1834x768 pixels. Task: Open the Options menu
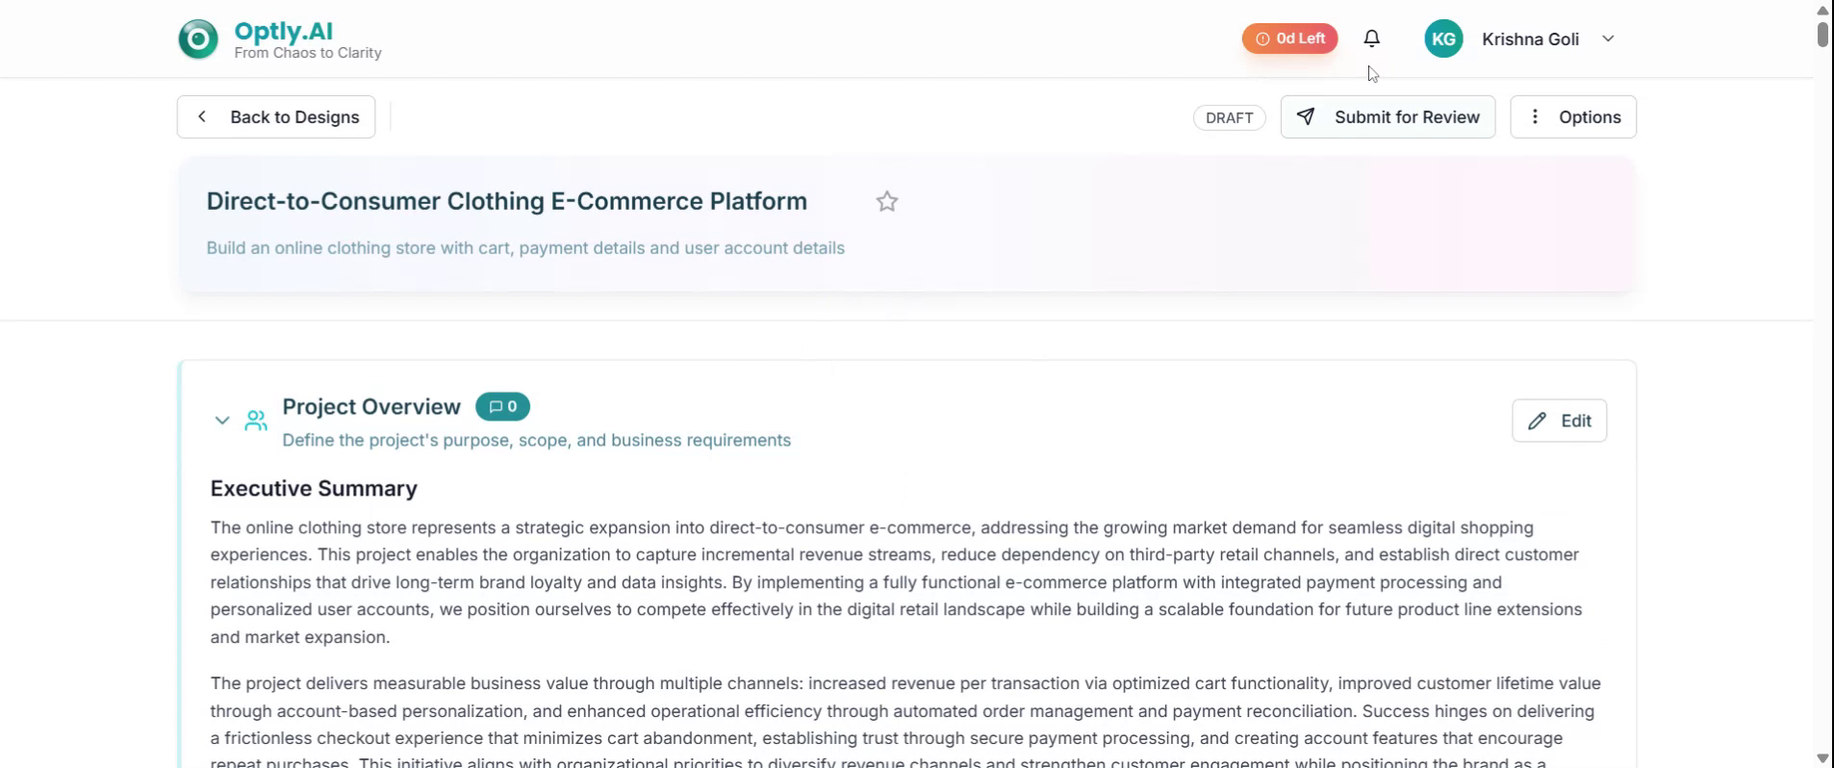coord(1572,117)
